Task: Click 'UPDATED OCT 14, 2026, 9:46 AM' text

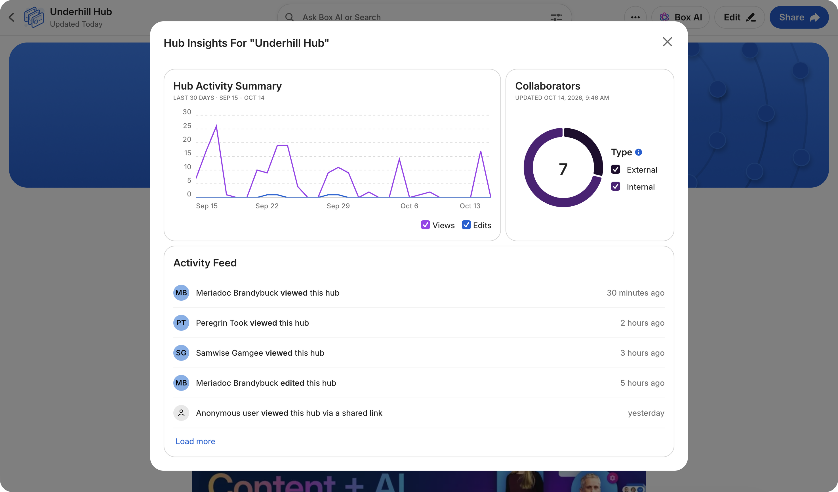Action: pyautogui.click(x=562, y=98)
